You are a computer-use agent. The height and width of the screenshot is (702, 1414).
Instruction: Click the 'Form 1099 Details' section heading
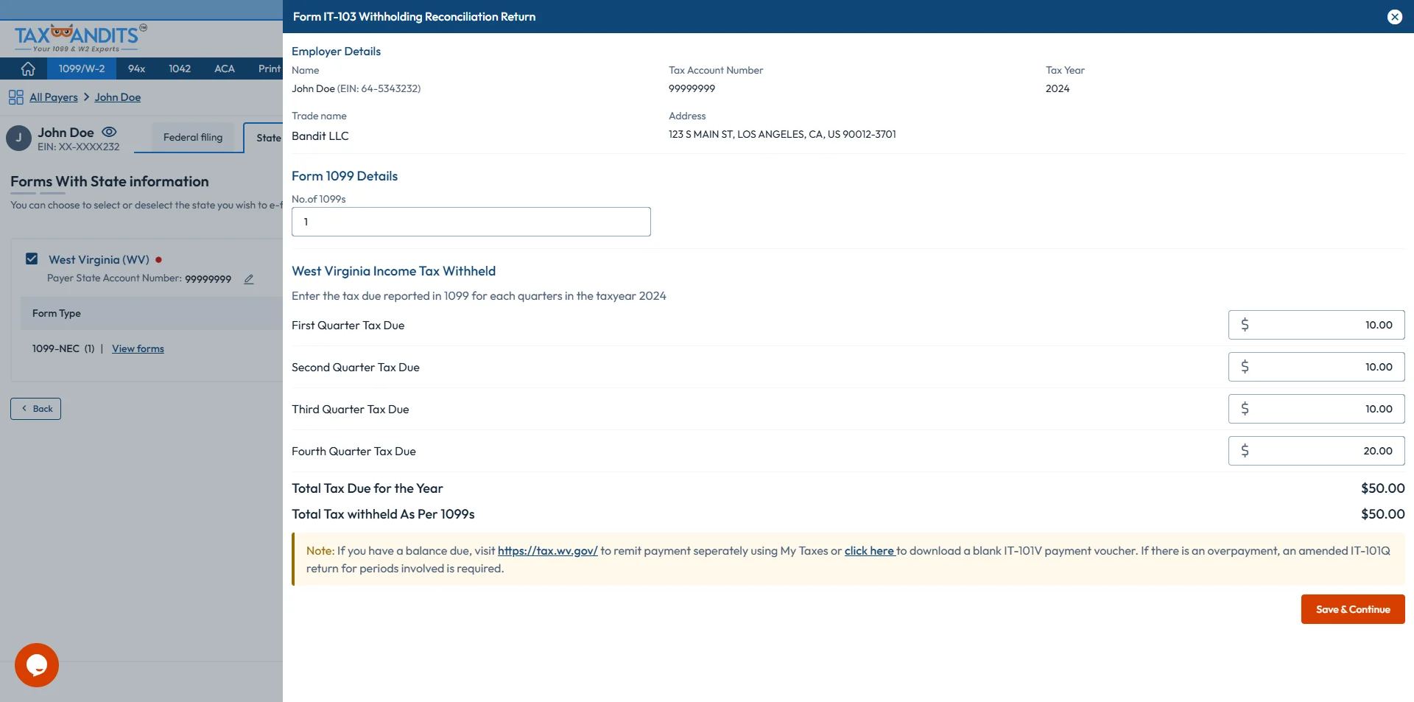point(345,176)
